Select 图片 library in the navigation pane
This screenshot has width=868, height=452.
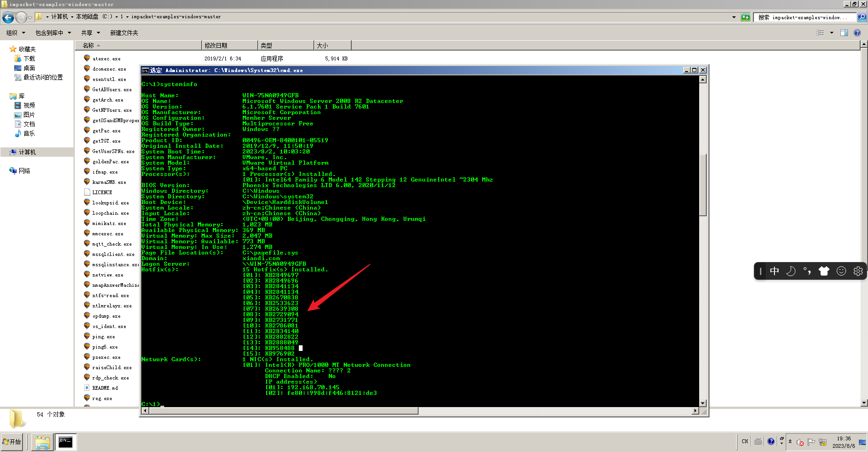point(29,115)
